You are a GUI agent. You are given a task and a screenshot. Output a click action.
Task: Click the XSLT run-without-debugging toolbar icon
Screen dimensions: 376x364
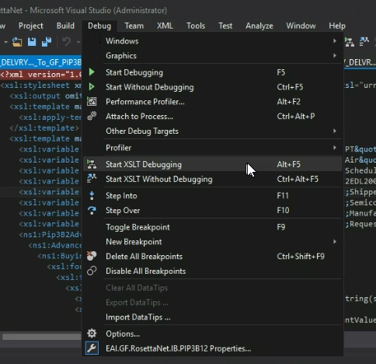coord(364,42)
